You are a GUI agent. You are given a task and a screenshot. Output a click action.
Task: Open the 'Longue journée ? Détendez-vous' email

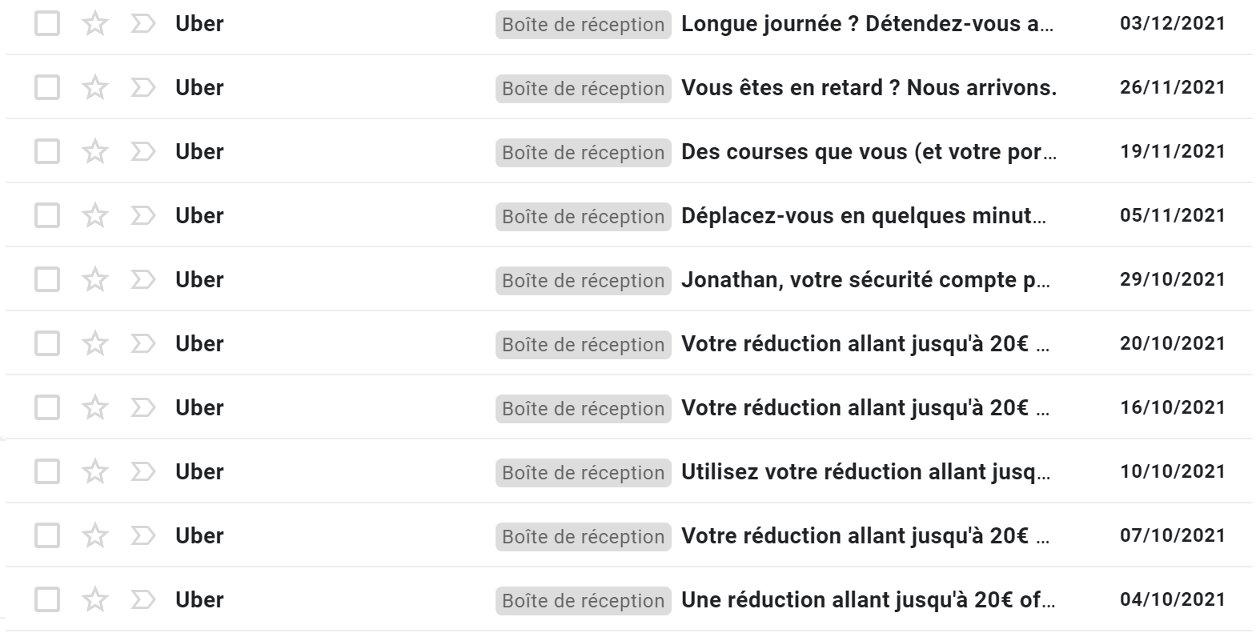pos(867,23)
